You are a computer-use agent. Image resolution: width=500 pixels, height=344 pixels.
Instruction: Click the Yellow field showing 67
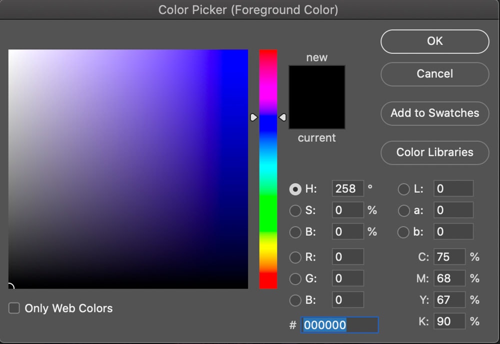(449, 300)
